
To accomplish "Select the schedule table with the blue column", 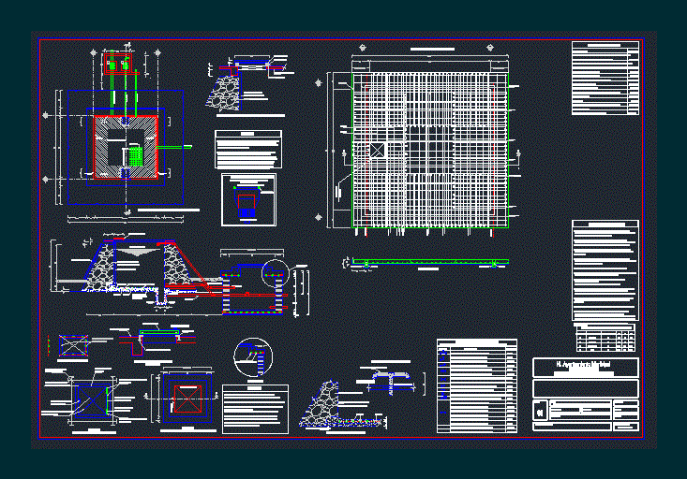I will click(x=477, y=386).
